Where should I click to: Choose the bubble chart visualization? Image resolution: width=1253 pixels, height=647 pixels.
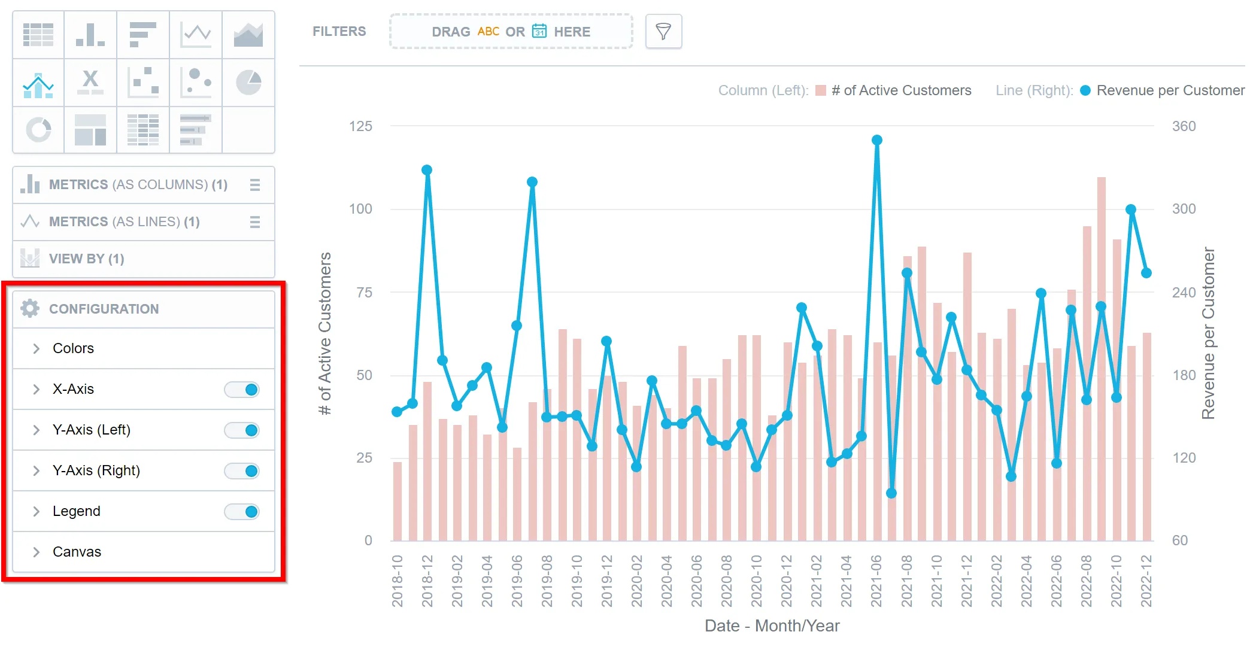(x=196, y=83)
